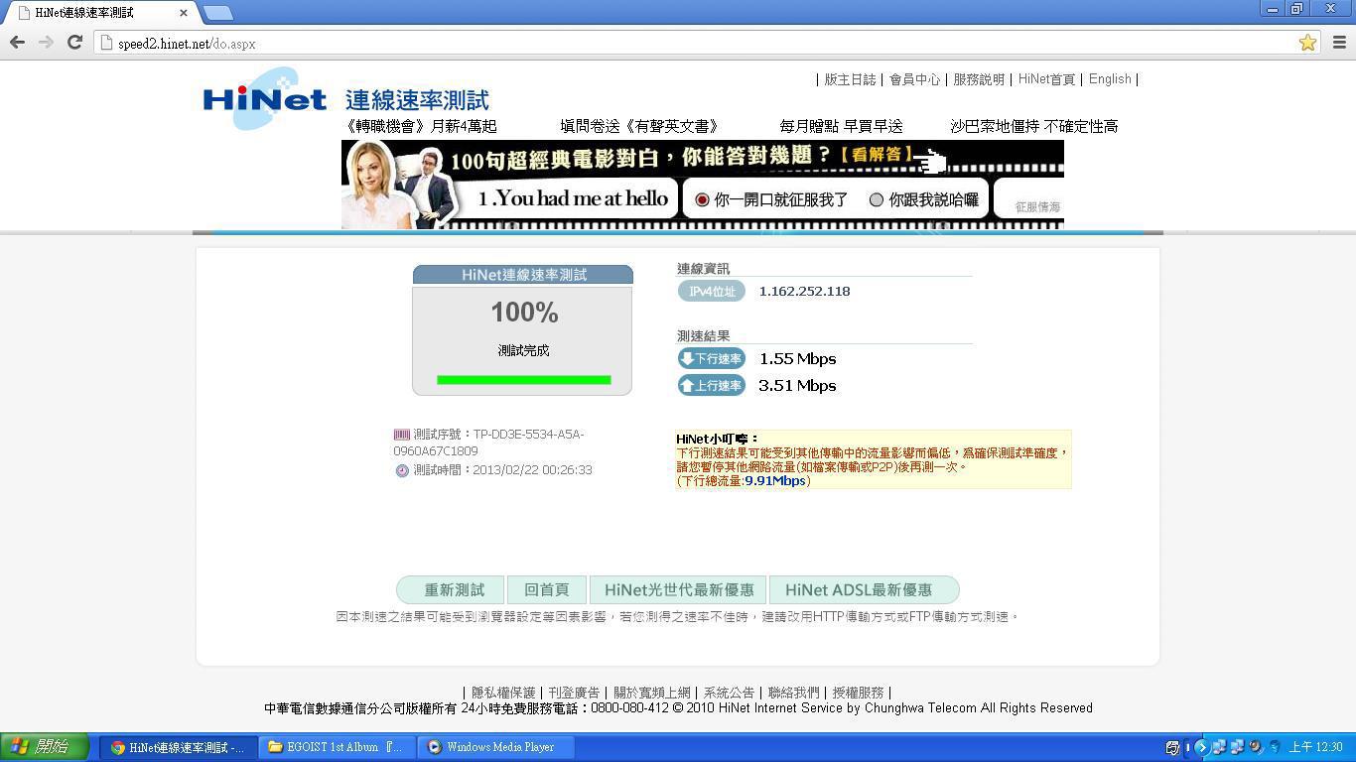Close the HiNet連線速率測試 tab
Viewport: 1356px width, 762px height.
pyautogui.click(x=185, y=13)
